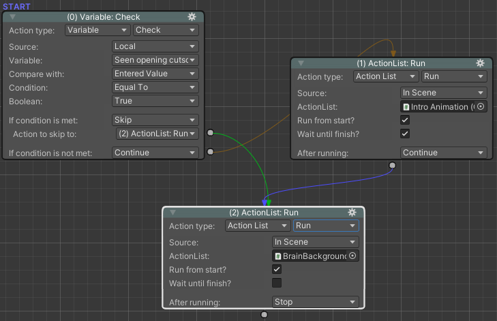Open the Check action dropdown in node 0
Viewport: 497px width, 321px height.
point(166,30)
